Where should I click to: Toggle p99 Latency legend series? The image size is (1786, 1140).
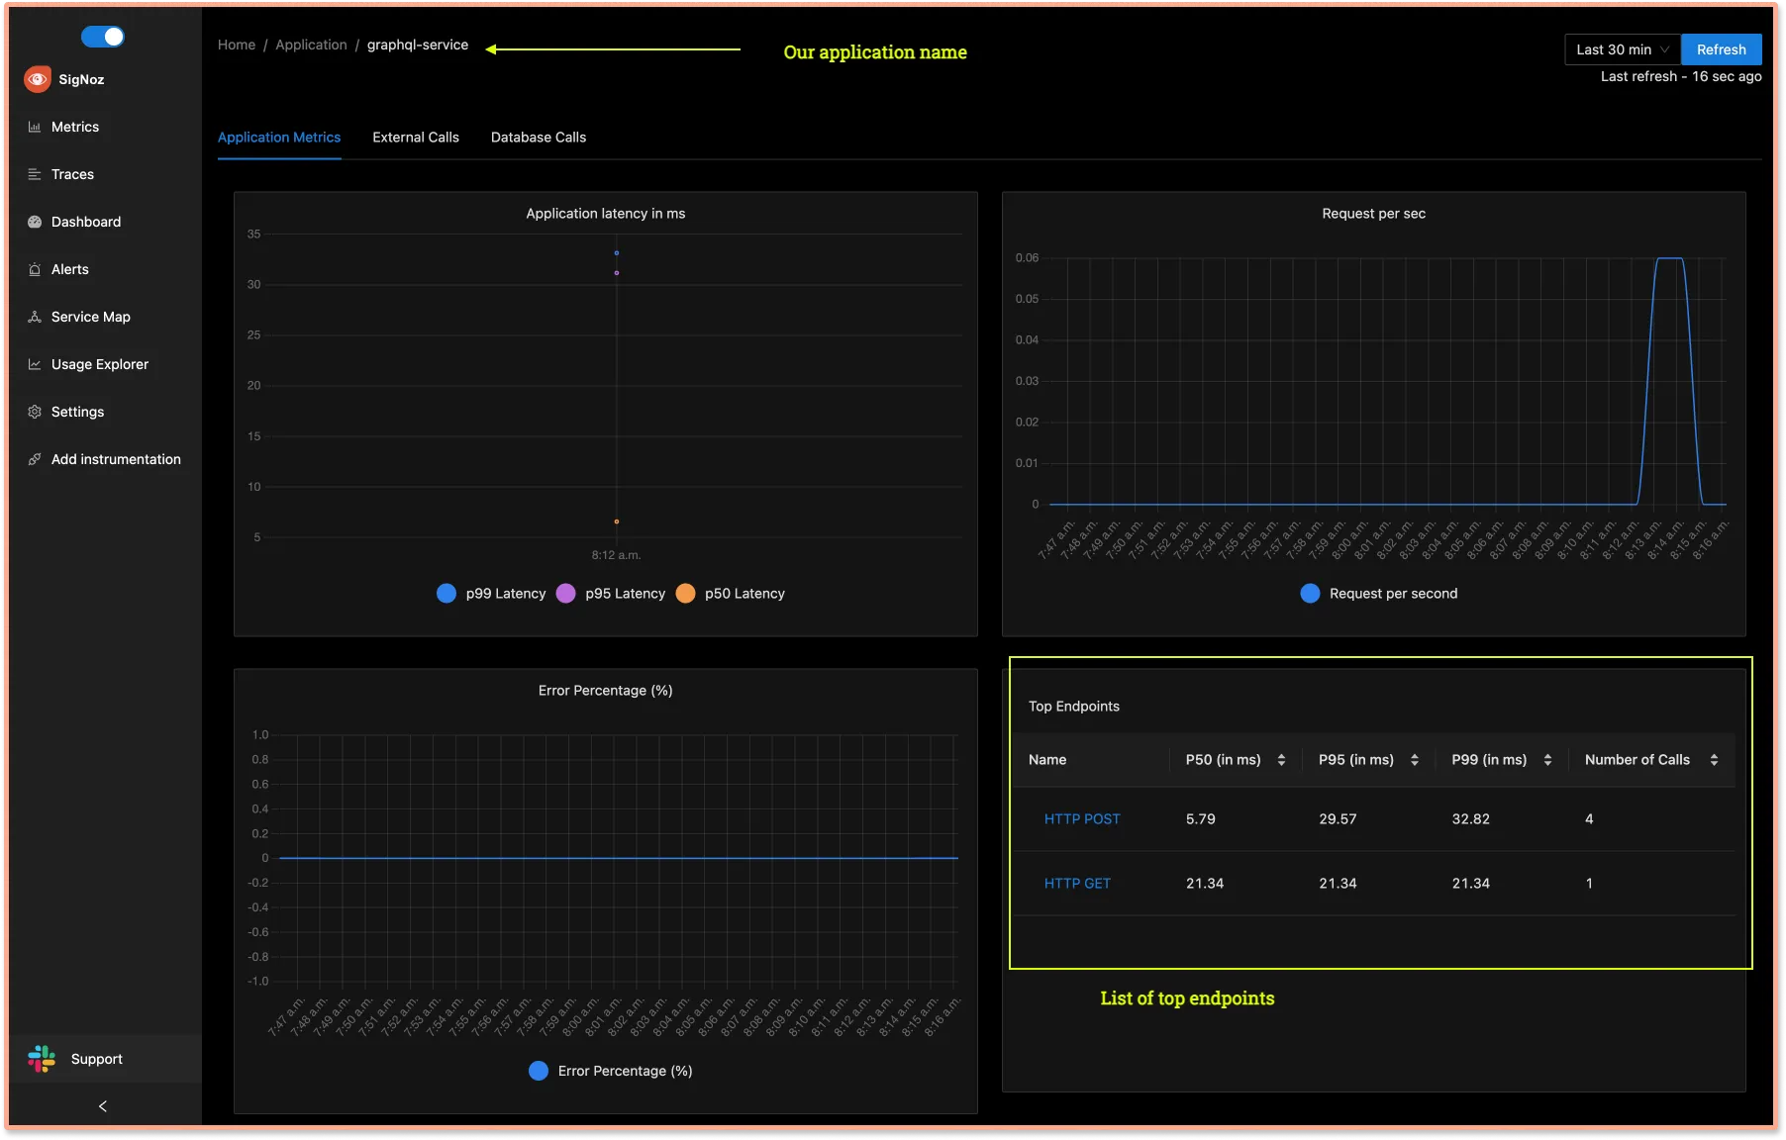[491, 594]
